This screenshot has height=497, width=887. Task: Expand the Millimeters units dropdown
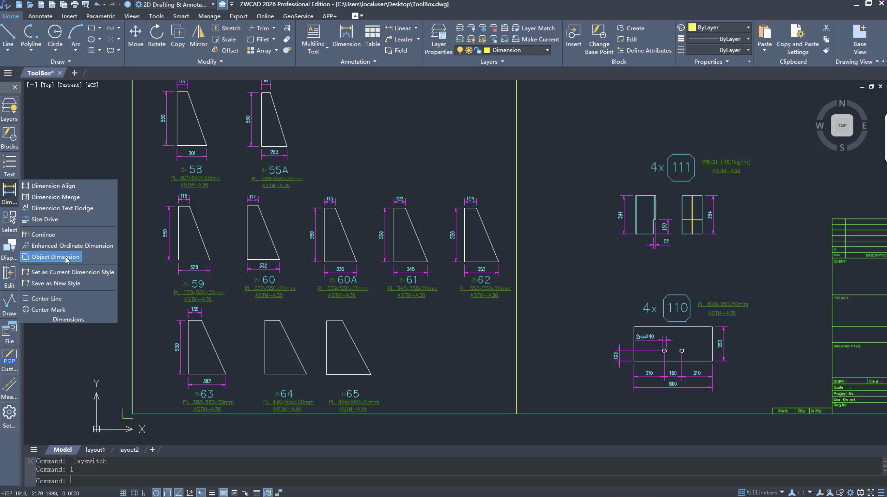(x=782, y=492)
